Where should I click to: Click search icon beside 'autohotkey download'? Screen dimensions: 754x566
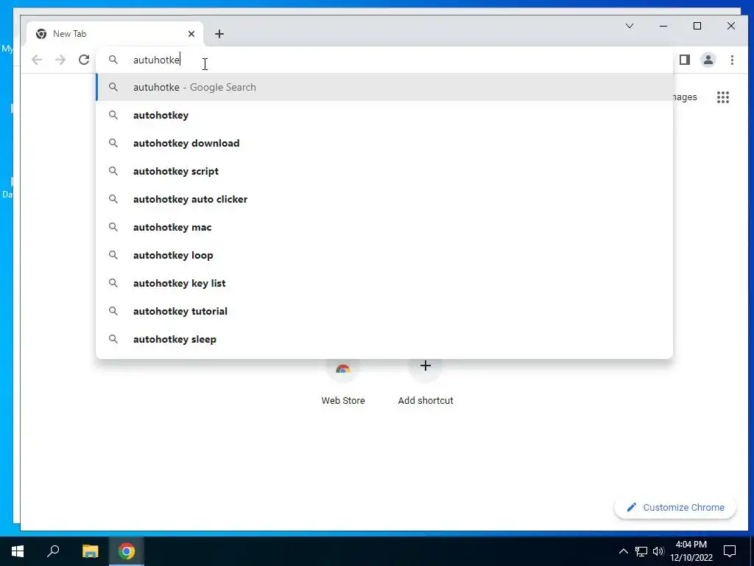[x=113, y=143]
